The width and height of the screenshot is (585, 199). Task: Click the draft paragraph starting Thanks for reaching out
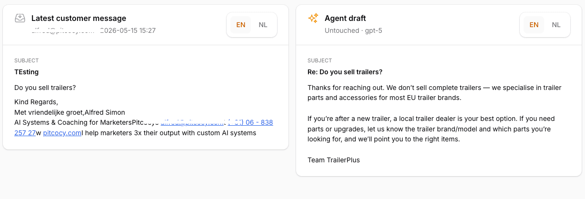(435, 93)
